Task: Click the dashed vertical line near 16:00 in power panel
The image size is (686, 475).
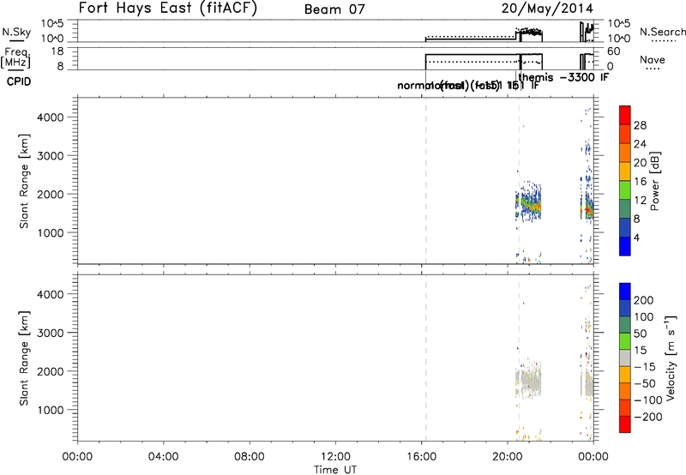Action: [x=426, y=180]
